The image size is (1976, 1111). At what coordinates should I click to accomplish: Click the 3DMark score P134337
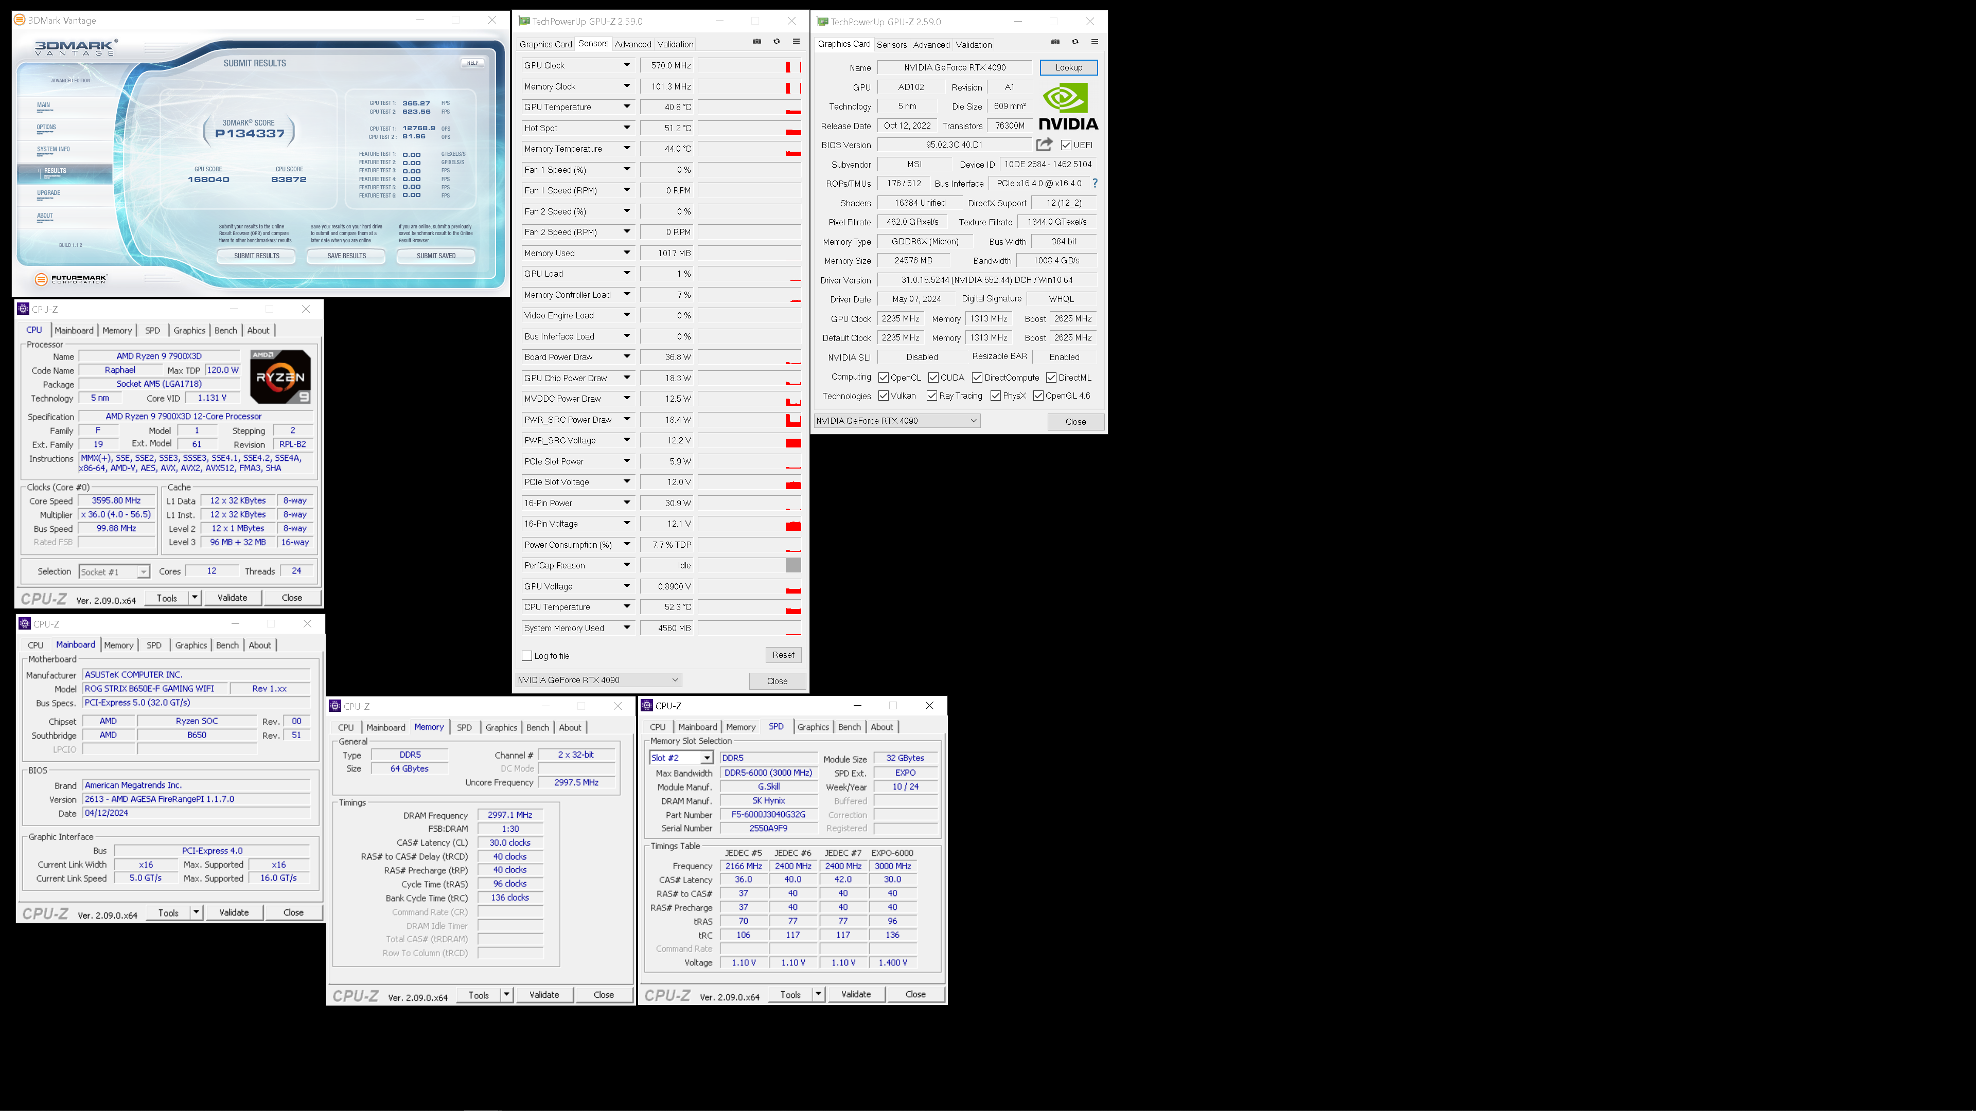tap(250, 133)
